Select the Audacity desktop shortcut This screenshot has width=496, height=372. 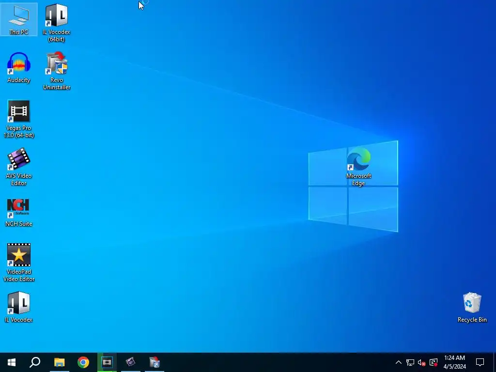point(19,68)
